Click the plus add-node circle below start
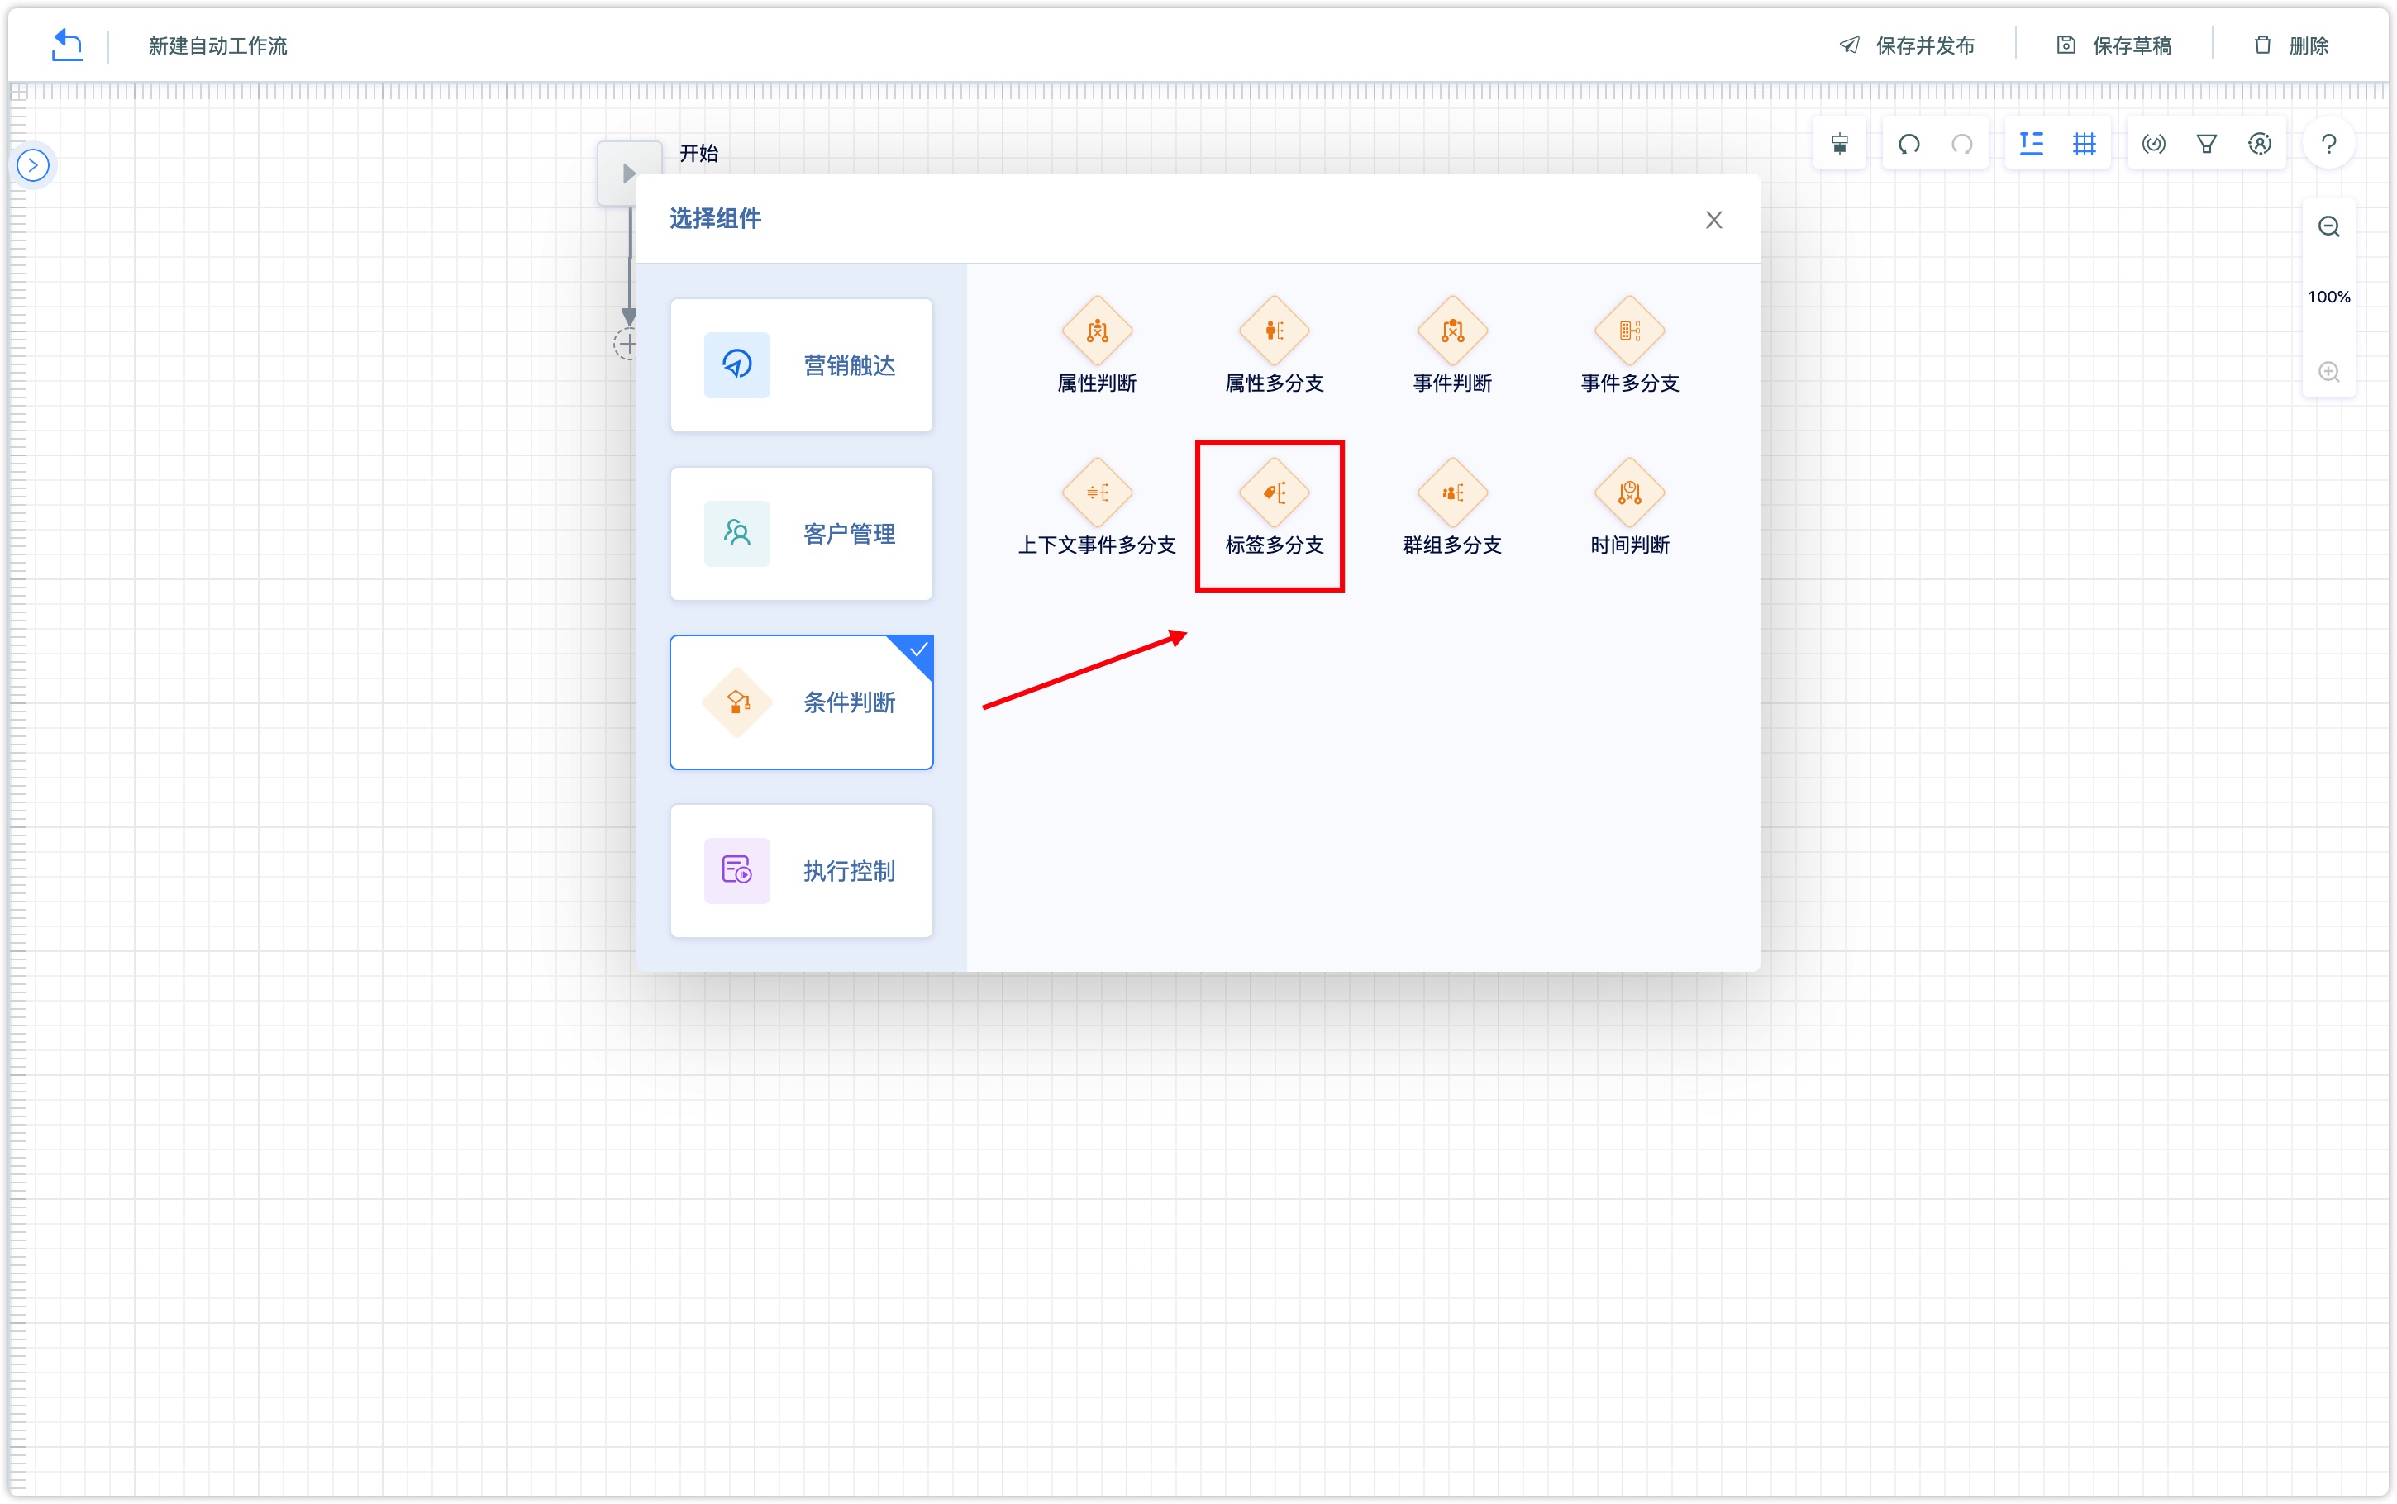The width and height of the screenshot is (2397, 1504). pos(627,344)
